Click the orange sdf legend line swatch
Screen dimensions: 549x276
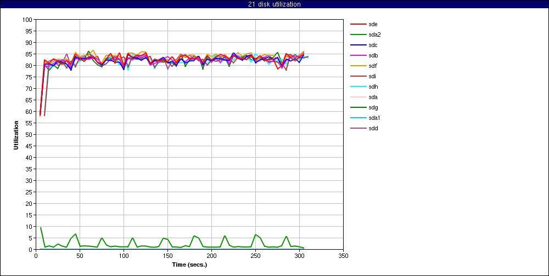pyautogui.click(x=358, y=66)
